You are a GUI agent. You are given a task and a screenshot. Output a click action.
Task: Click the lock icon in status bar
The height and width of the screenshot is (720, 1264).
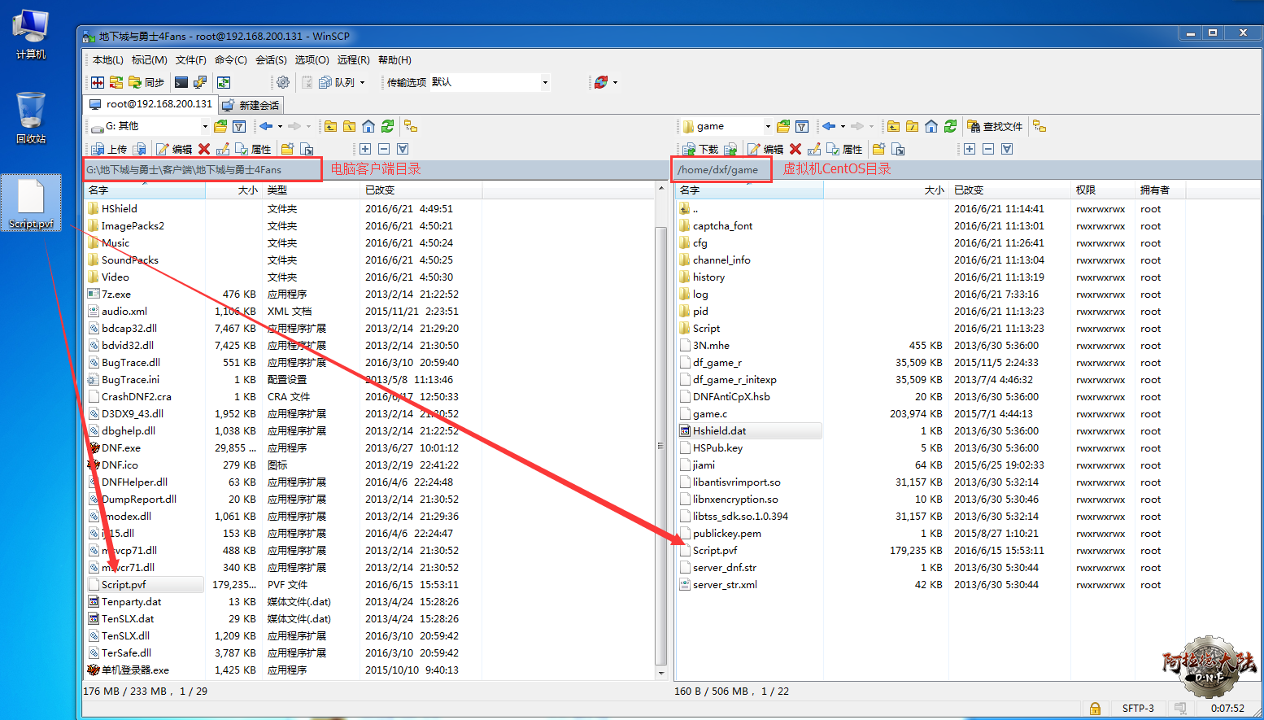[1095, 709]
